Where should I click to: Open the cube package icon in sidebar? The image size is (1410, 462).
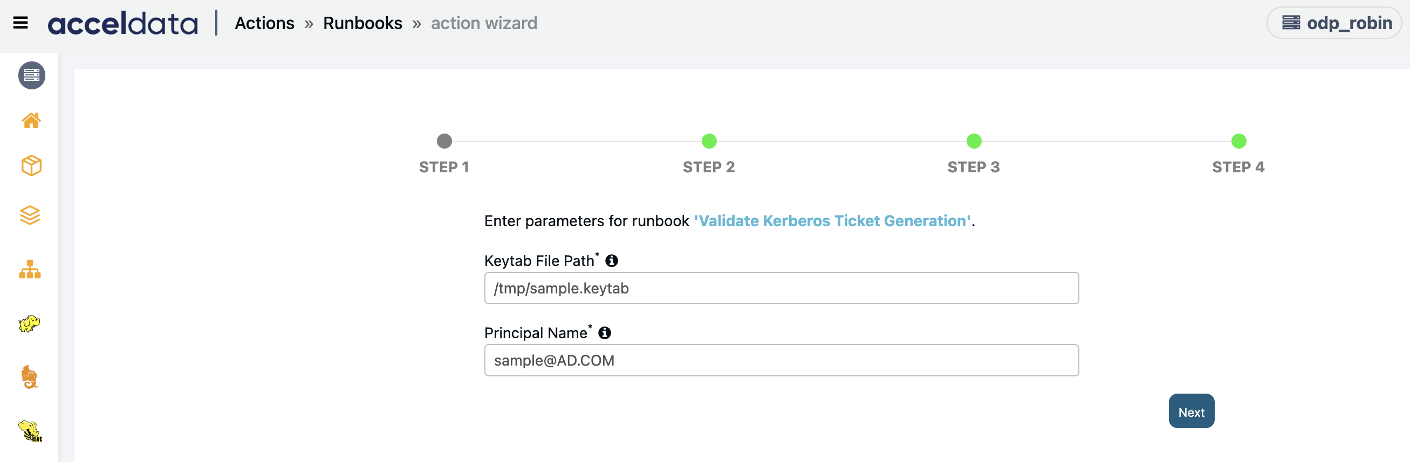[31, 165]
